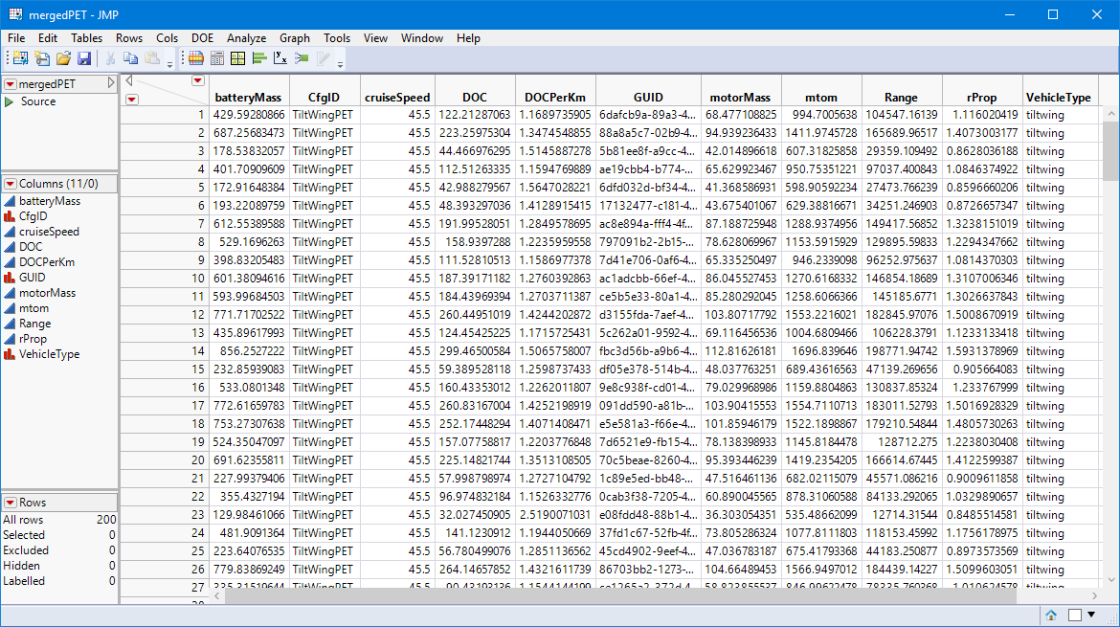Click batteryMass continuous type icon in Columns panel
Viewport: 1120px width, 627px height.
pyautogui.click(x=10, y=201)
